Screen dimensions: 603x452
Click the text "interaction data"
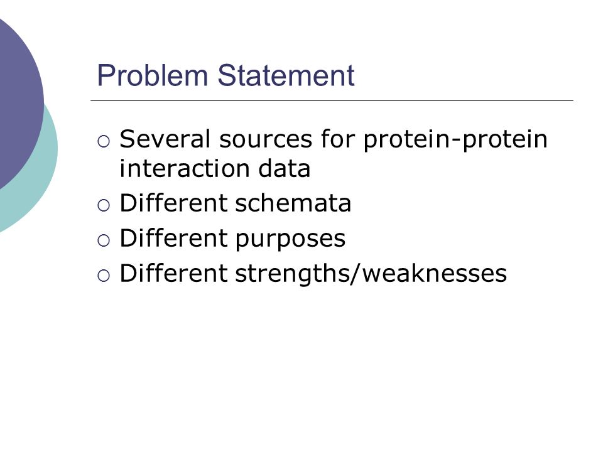[x=215, y=168]
